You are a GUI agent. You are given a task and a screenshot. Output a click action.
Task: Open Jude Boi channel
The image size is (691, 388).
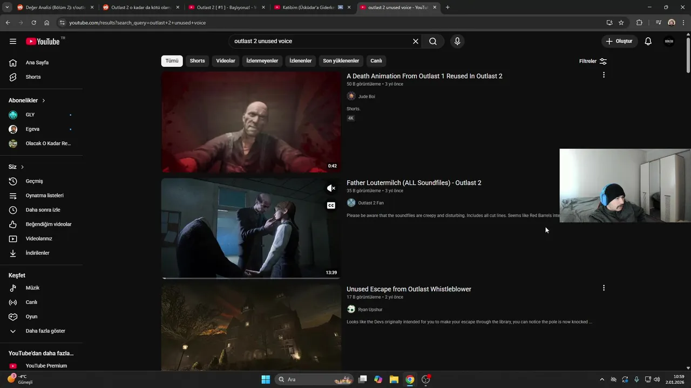367,96
